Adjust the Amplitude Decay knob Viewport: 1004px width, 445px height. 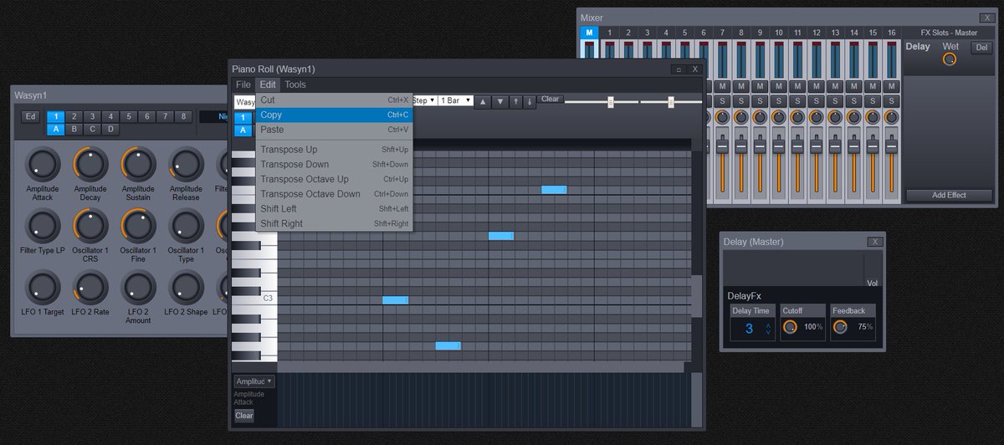90,164
